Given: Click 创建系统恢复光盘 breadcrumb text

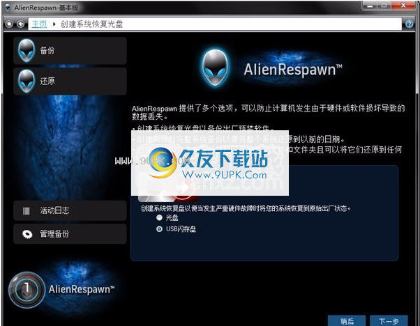Looking at the screenshot, I should (91, 24).
